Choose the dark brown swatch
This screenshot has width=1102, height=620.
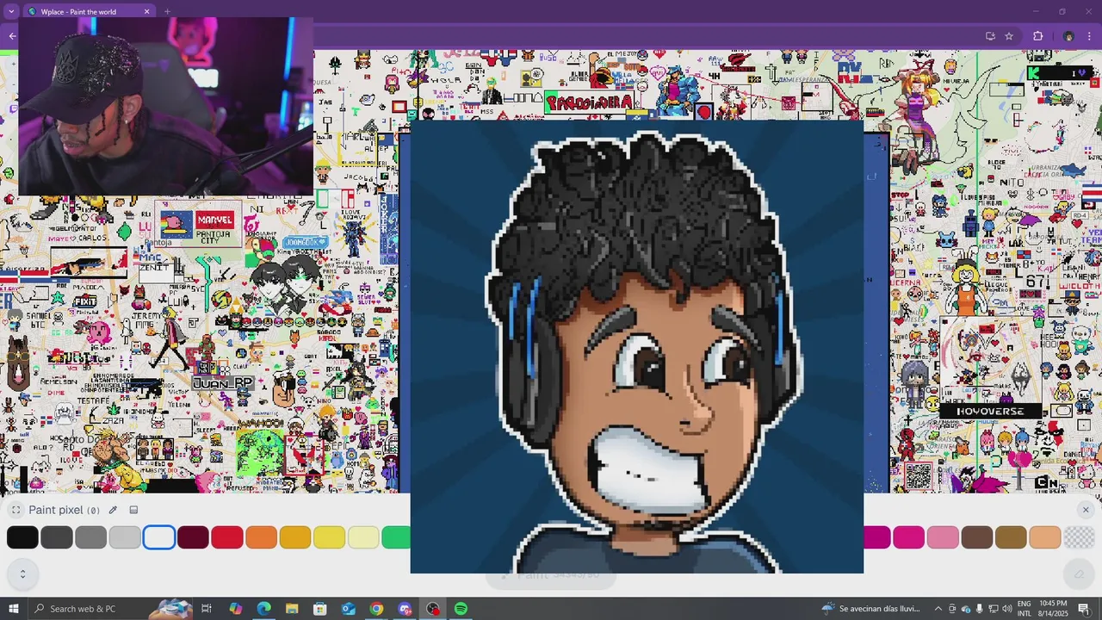click(x=977, y=537)
